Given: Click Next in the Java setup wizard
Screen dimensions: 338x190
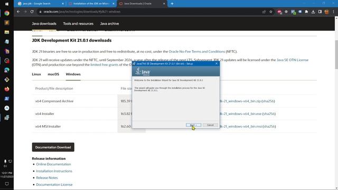Looking at the screenshot, I should [x=193, y=125].
